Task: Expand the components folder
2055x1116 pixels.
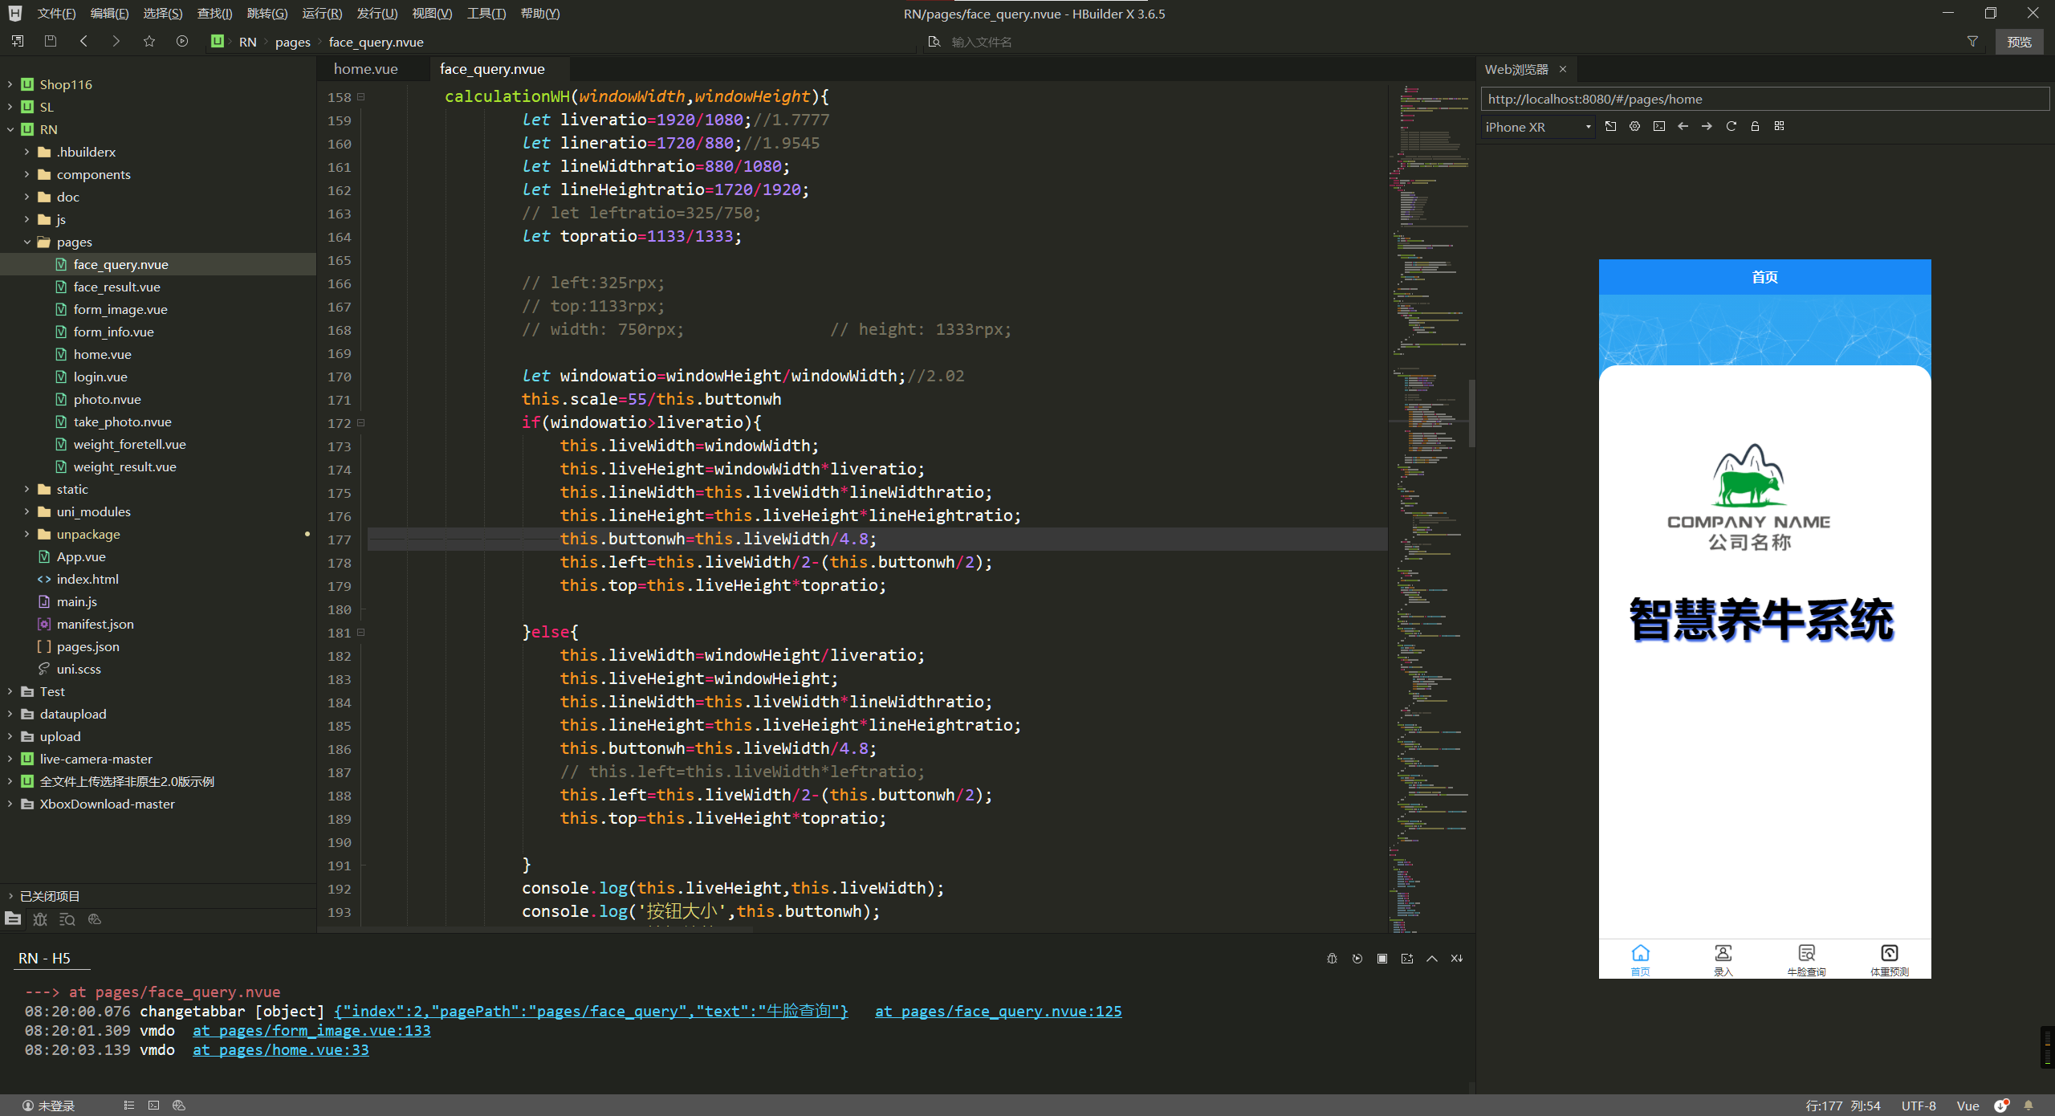Action: (26, 174)
